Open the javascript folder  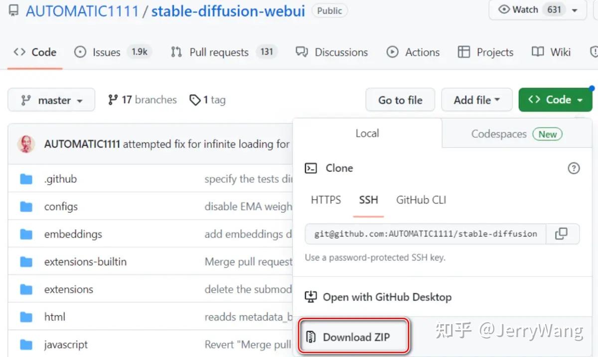[66, 345]
